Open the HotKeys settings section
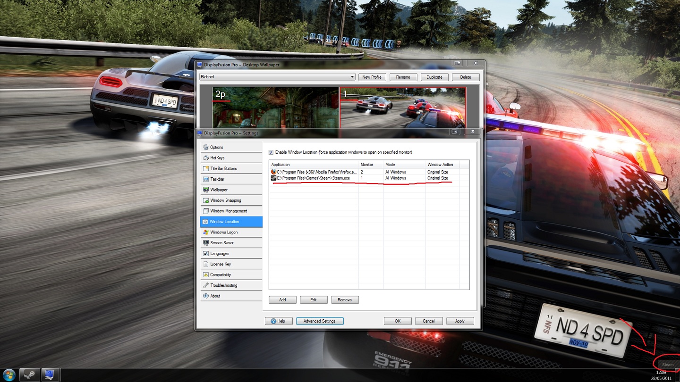 tap(231, 158)
